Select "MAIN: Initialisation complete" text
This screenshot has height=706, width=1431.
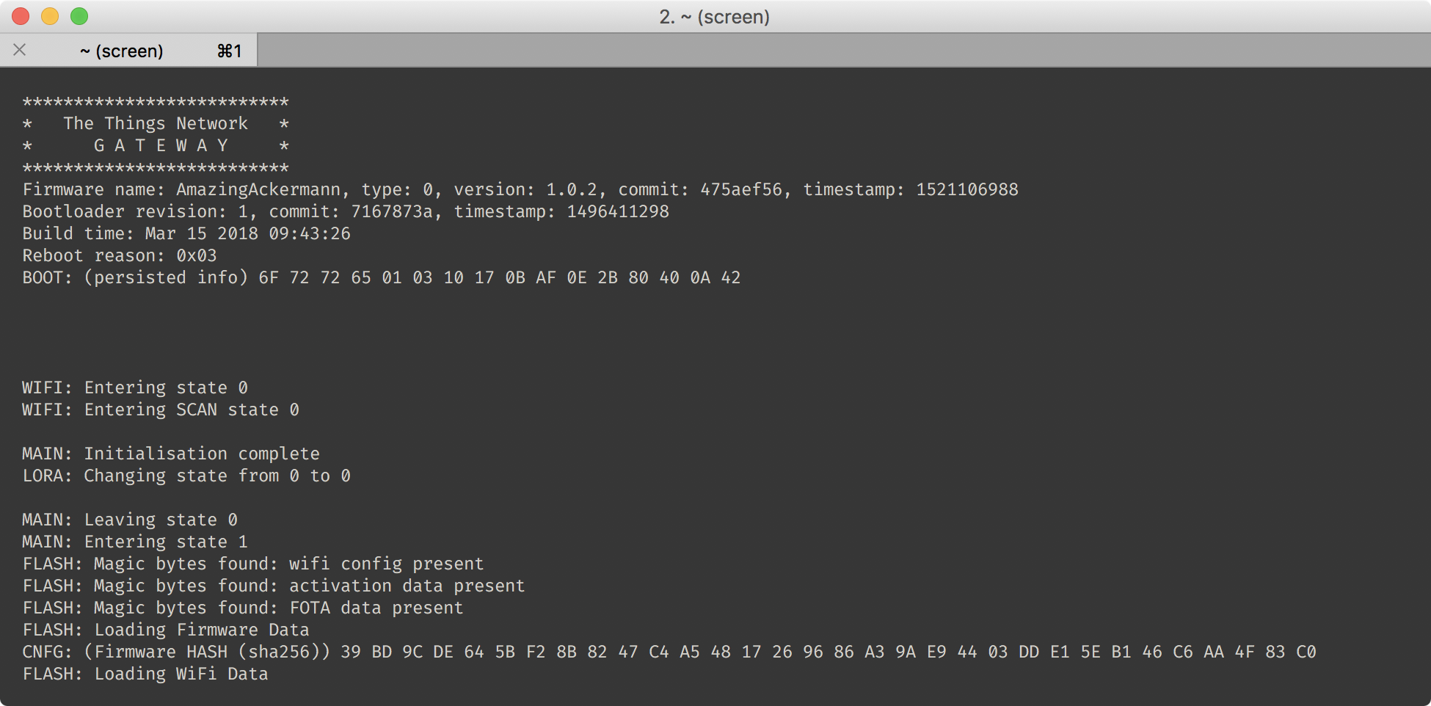[170, 454]
